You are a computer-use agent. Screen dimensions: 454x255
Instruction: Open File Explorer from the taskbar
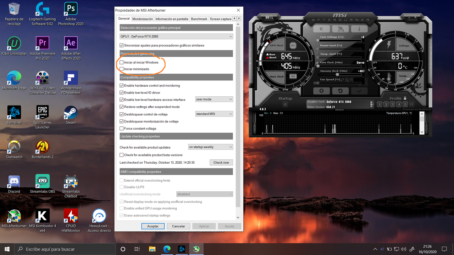(x=152, y=249)
